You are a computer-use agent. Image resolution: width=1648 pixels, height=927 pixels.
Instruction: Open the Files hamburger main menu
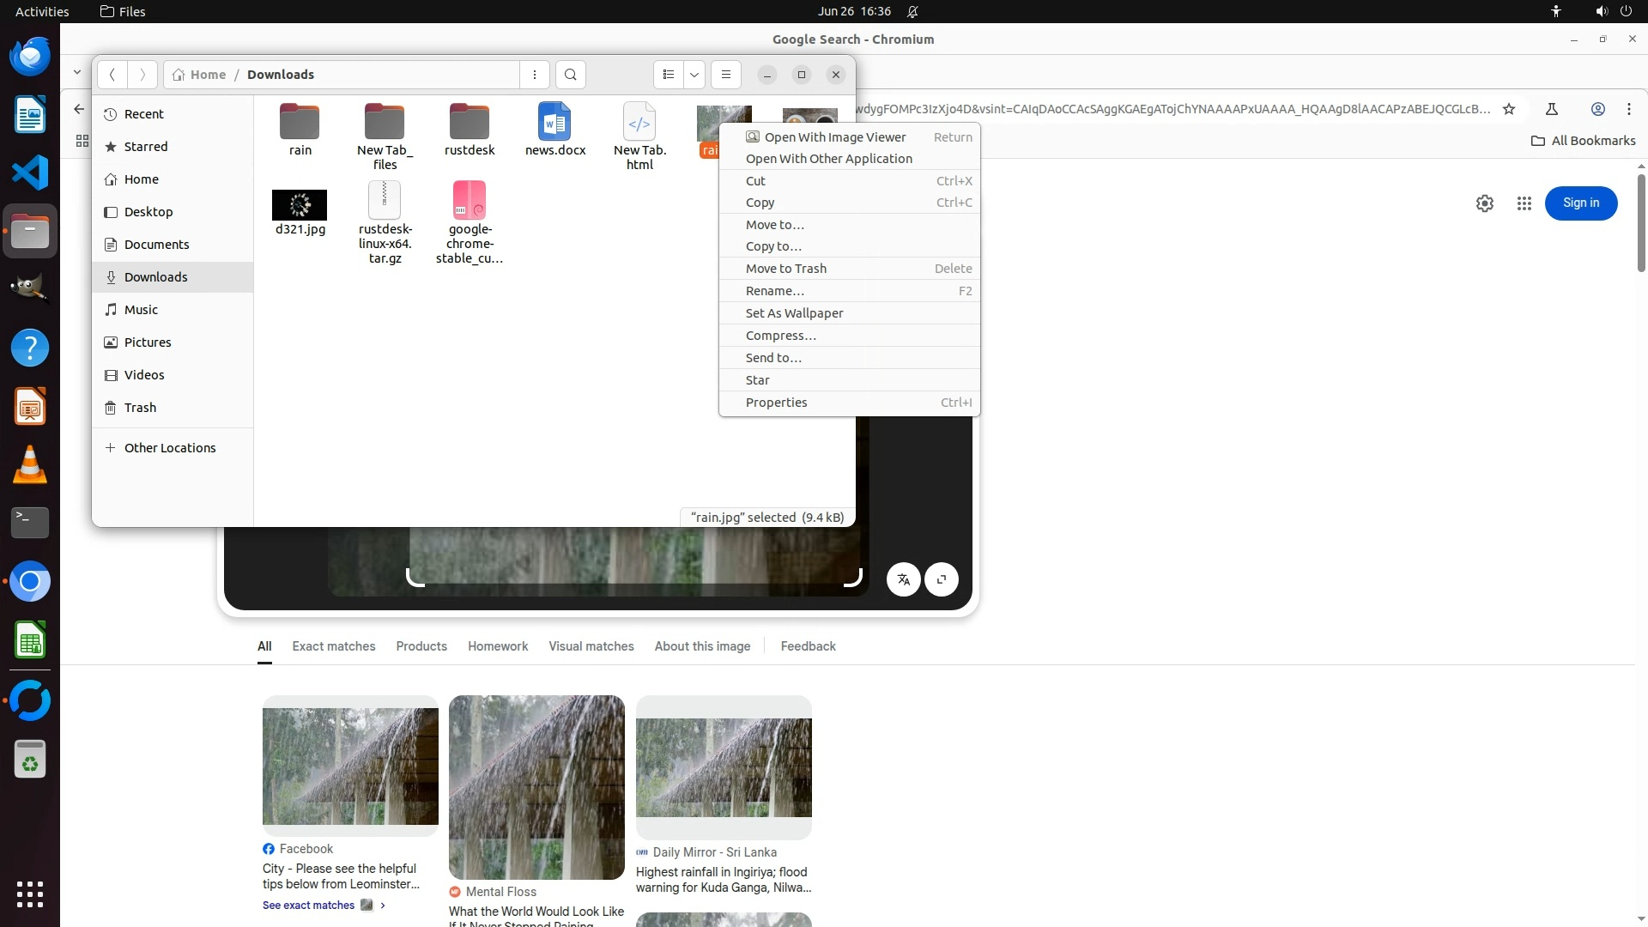[726, 75]
